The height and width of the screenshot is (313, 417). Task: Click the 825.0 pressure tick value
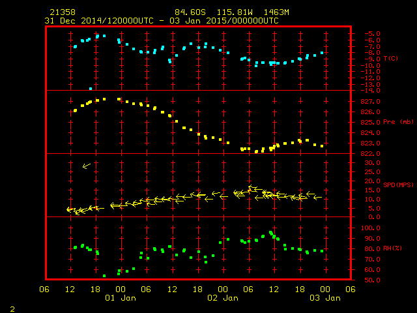coord(371,123)
